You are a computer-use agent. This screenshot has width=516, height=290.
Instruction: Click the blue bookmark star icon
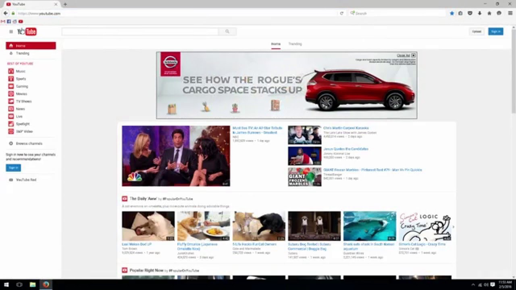point(452,13)
